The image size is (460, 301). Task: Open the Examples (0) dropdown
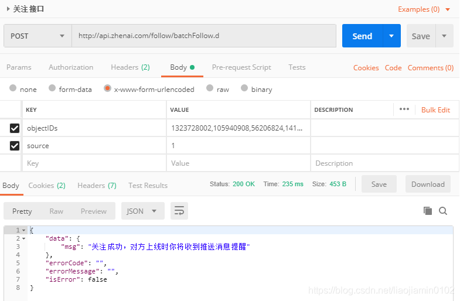point(424,9)
